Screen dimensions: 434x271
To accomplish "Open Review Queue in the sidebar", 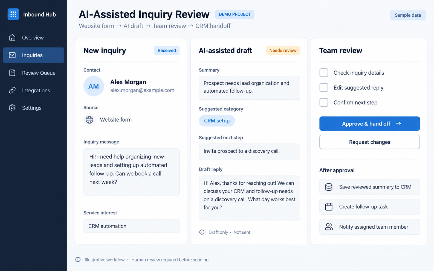I will (34, 73).
